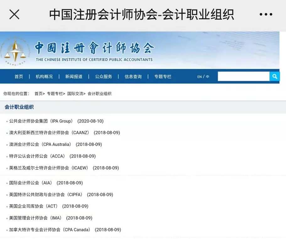The height and width of the screenshot is (239, 286).
Task: Open the CPA Australia article
Action: click(38, 144)
